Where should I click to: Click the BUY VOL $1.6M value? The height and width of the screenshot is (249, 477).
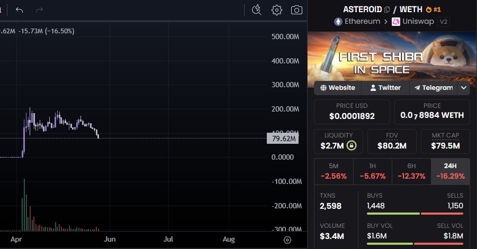click(x=376, y=236)
